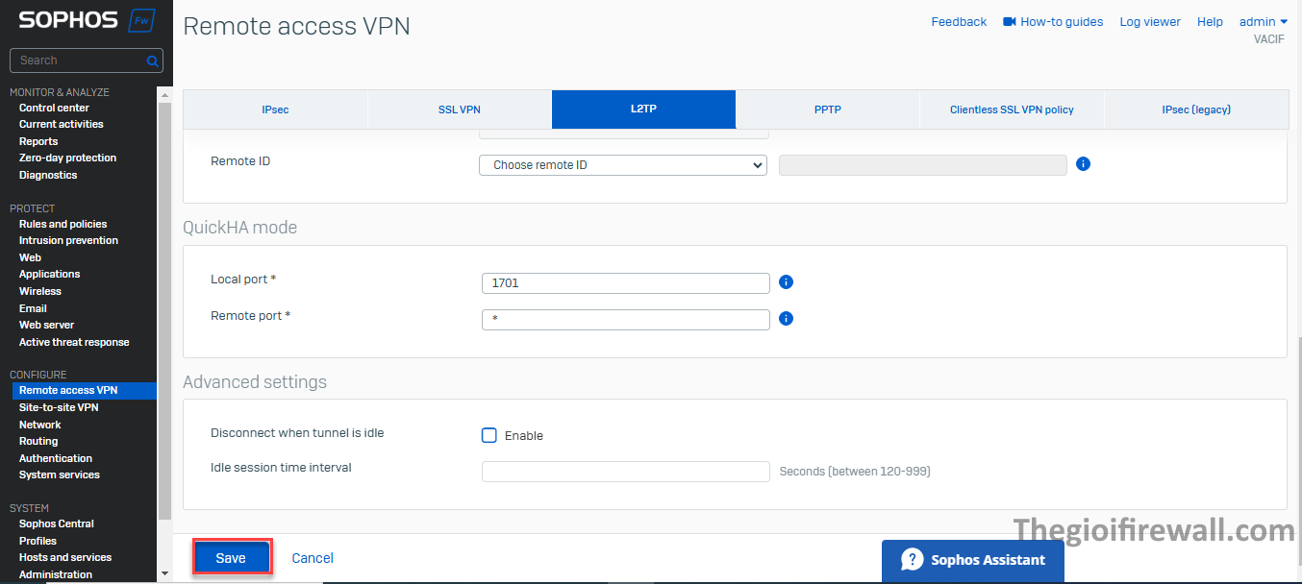Click the Cancel link
This screenshot has width=1302, height=584.
[x=313, y=558]
